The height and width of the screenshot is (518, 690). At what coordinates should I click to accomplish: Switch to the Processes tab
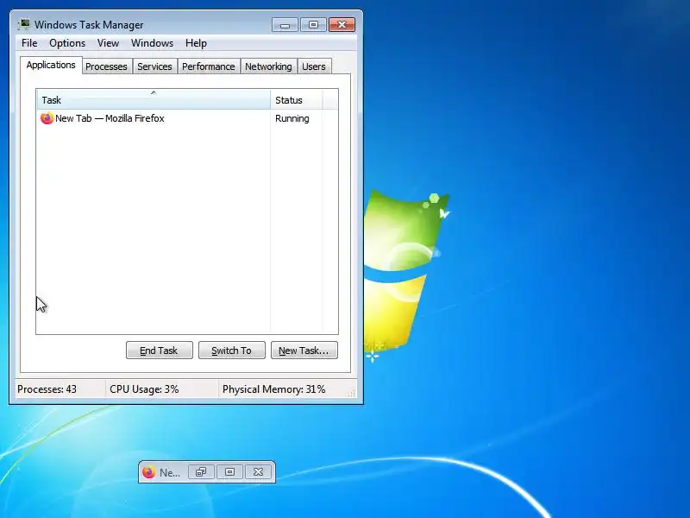pyautogui.click(x=106, y=66)
